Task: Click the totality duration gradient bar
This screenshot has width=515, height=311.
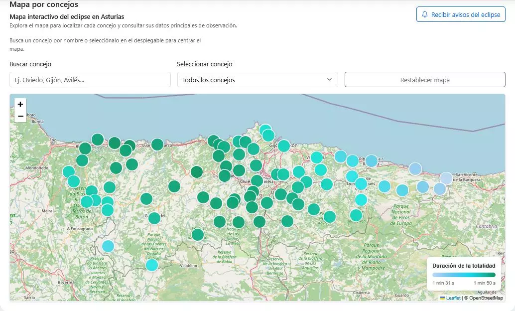Action: tap(464, 275)
